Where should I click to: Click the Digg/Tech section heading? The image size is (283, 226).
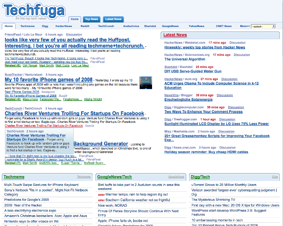200,177
